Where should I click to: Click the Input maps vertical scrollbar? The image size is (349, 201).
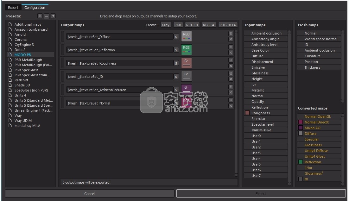tap(289, 108)
